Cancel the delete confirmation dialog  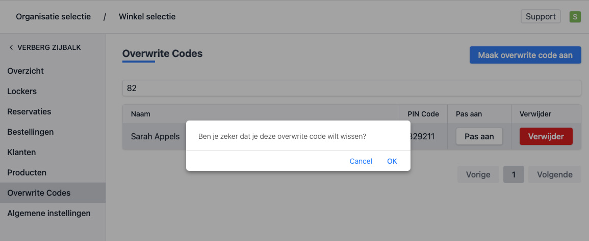pos(361,161)
